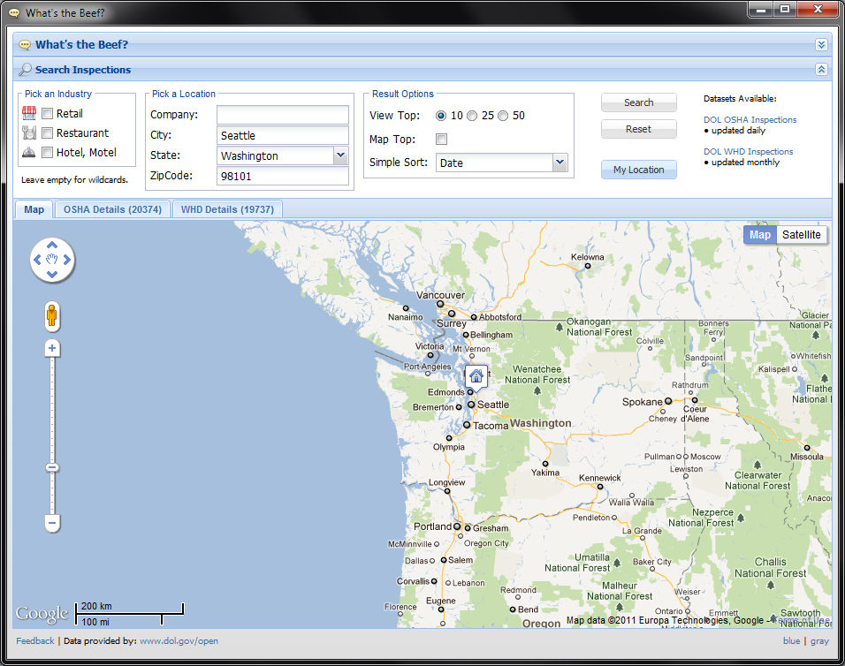The width and height of the screenshot is (845, 666).
Task: Zoom in using the plus button
Action: 52,348
